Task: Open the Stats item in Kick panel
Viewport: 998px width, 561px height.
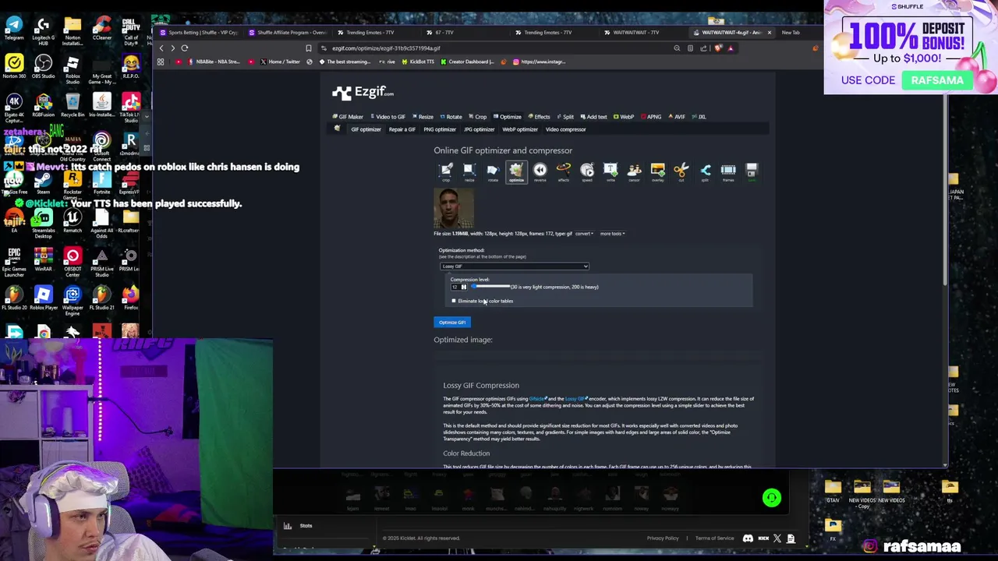Action: (x=299, y=526)
